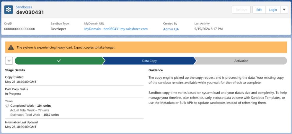Click guidance paragraph about copy engine processing
This screenshot has width=292, height=134.
[216, 80]
